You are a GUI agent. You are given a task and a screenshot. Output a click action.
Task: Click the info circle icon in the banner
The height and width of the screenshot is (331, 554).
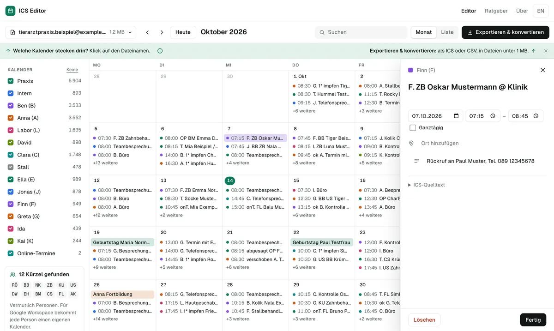(160, 51)
